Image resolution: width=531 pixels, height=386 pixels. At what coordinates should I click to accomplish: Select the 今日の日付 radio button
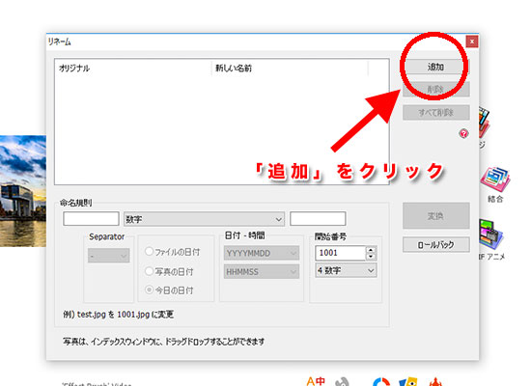coord(149,290)
